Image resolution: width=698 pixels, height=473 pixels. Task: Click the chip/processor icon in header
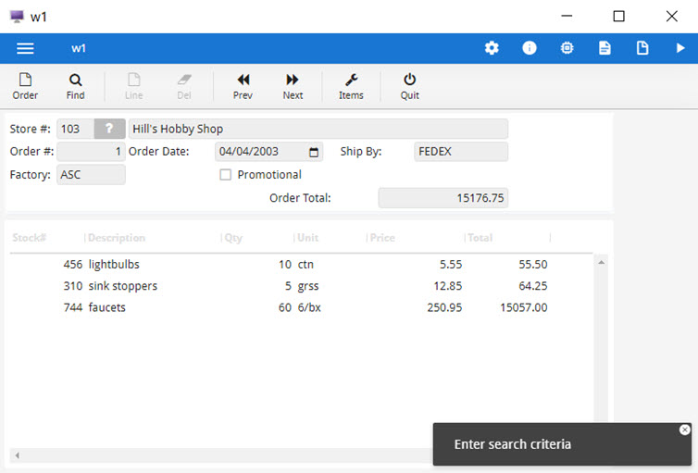(567, 47)
